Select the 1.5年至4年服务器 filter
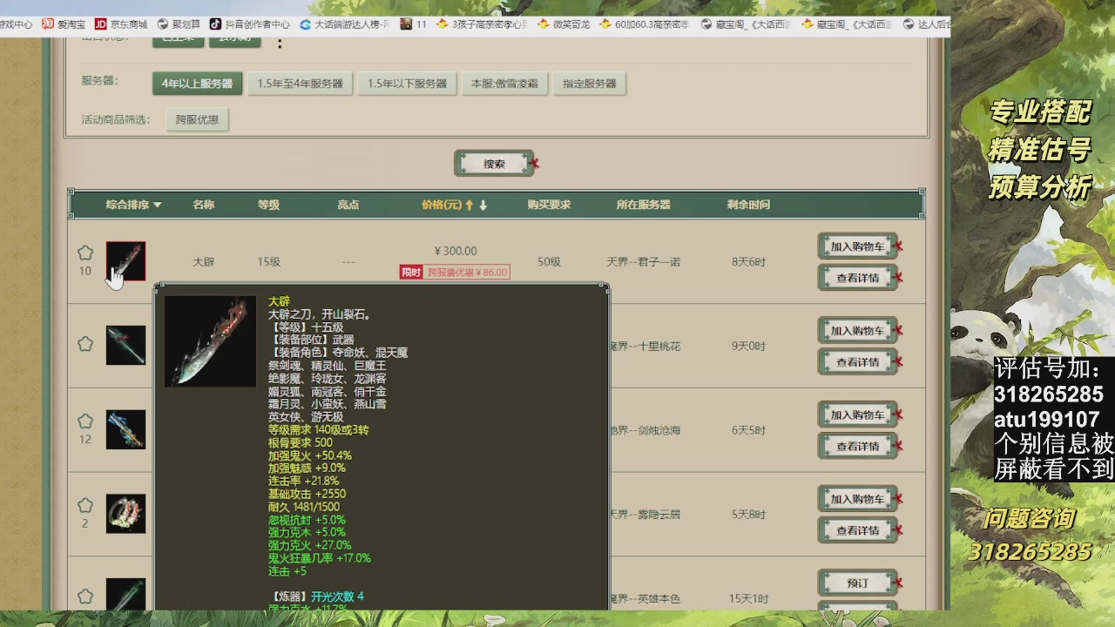Viewport: 1115px width, 627px height. coord(300,84)
